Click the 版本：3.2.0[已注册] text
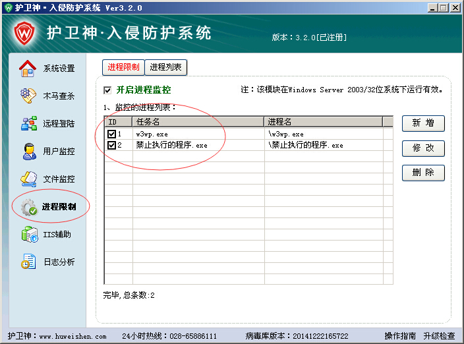 [x=309, y=38]
